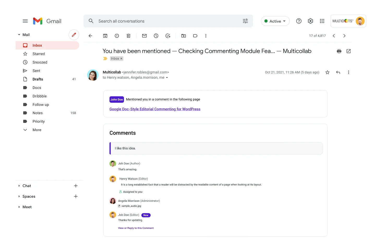Click the sender's profile photo
The height and width of the screenshot is (250, 386).
click(93, 75)
